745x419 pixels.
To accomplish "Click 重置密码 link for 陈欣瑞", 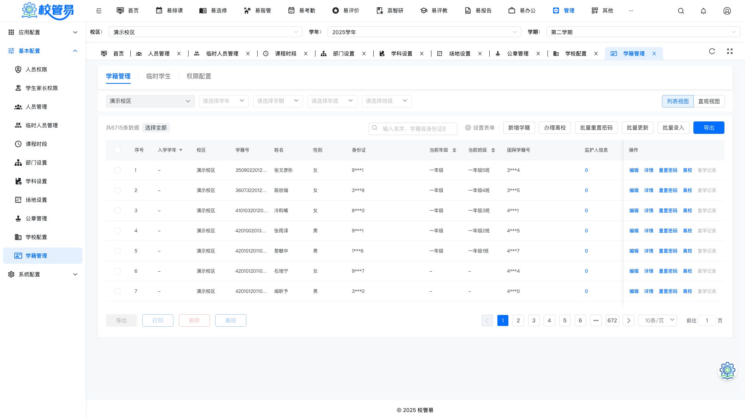I will click(668, 190).
